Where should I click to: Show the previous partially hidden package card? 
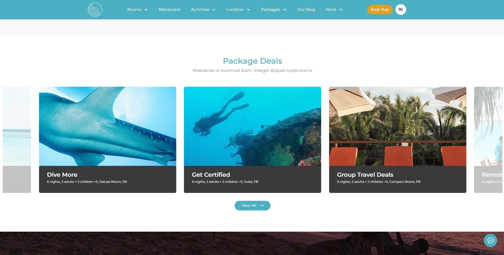17,140
